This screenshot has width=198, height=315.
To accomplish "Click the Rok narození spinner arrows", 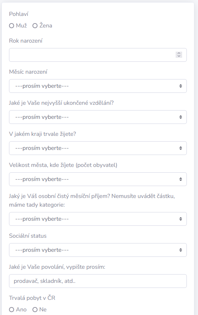I will click(179, 55).
